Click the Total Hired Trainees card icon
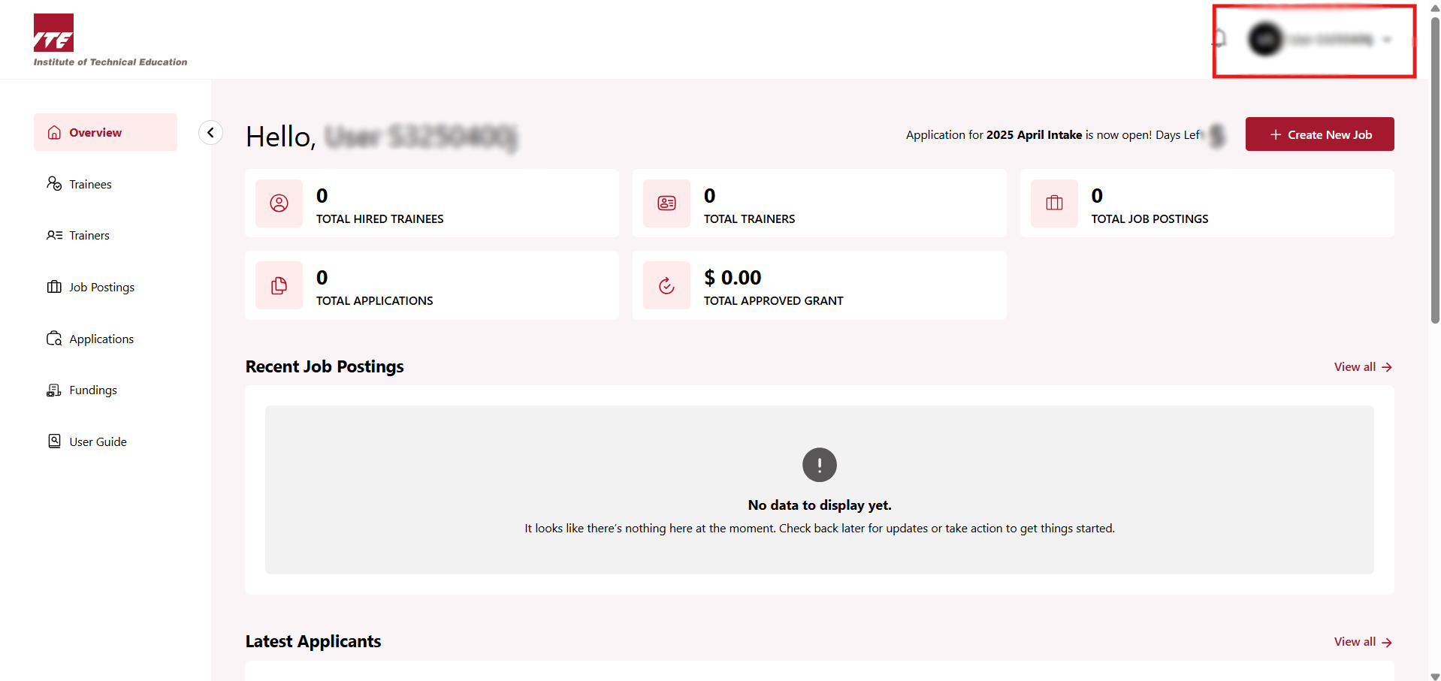 279,203
